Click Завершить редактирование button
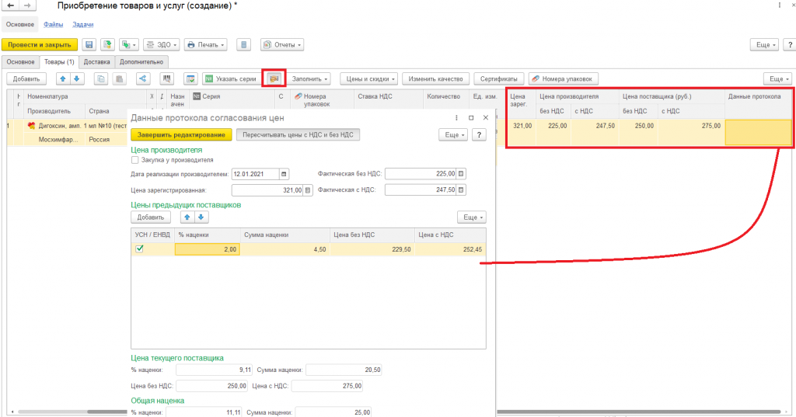The width and height of the screenshot is (796, 417). coord(181,135)
